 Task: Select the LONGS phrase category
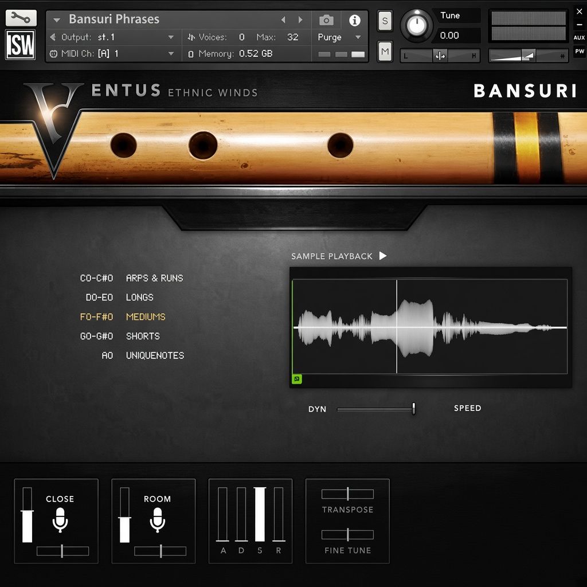pos(139,298)
